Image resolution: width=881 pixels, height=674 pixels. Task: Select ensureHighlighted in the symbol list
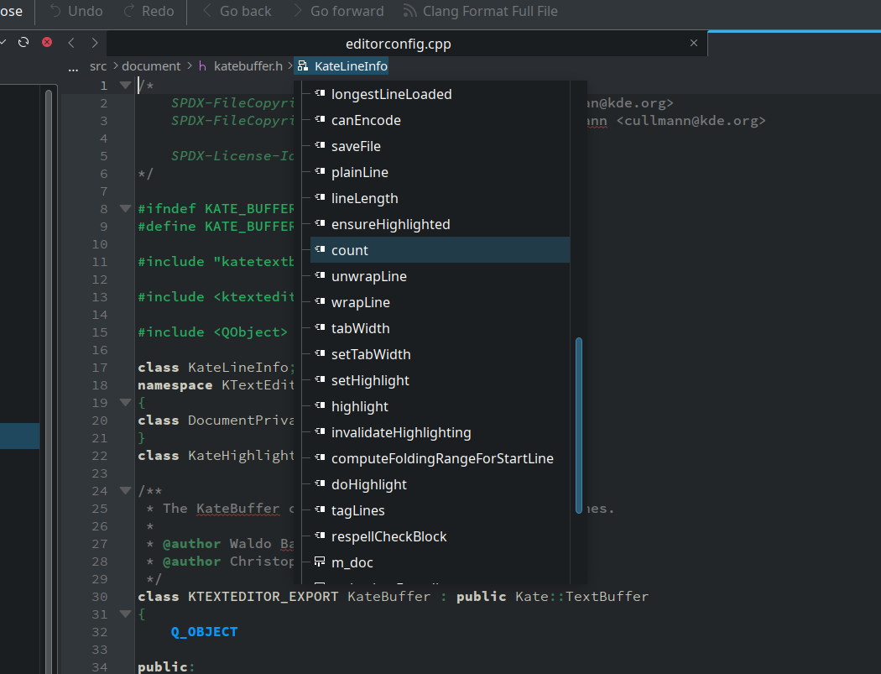(440, 224)
